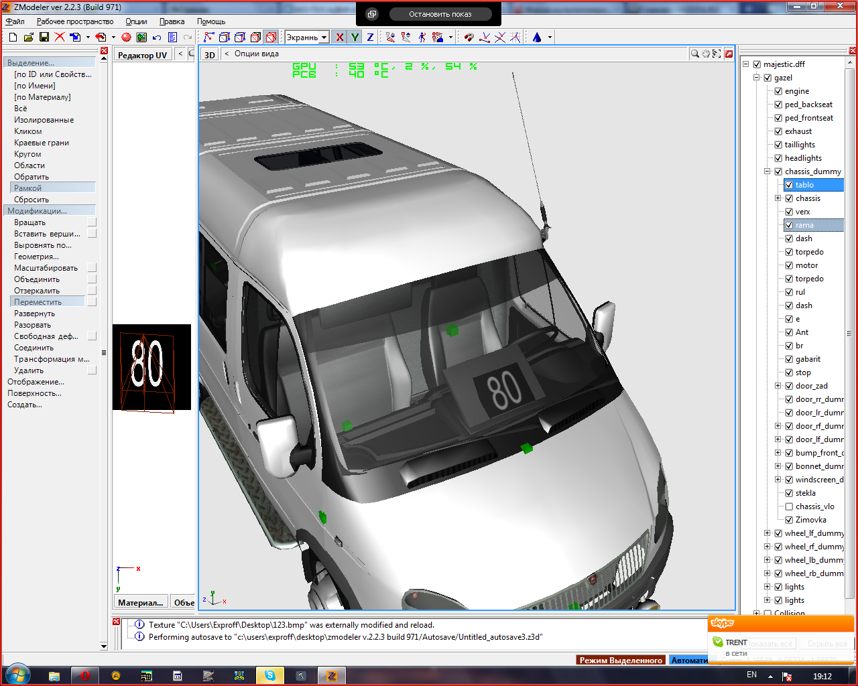This screenshot has height=686, width=858.
Task: Click Переместить in the modify list
Action: coord(38,302)
